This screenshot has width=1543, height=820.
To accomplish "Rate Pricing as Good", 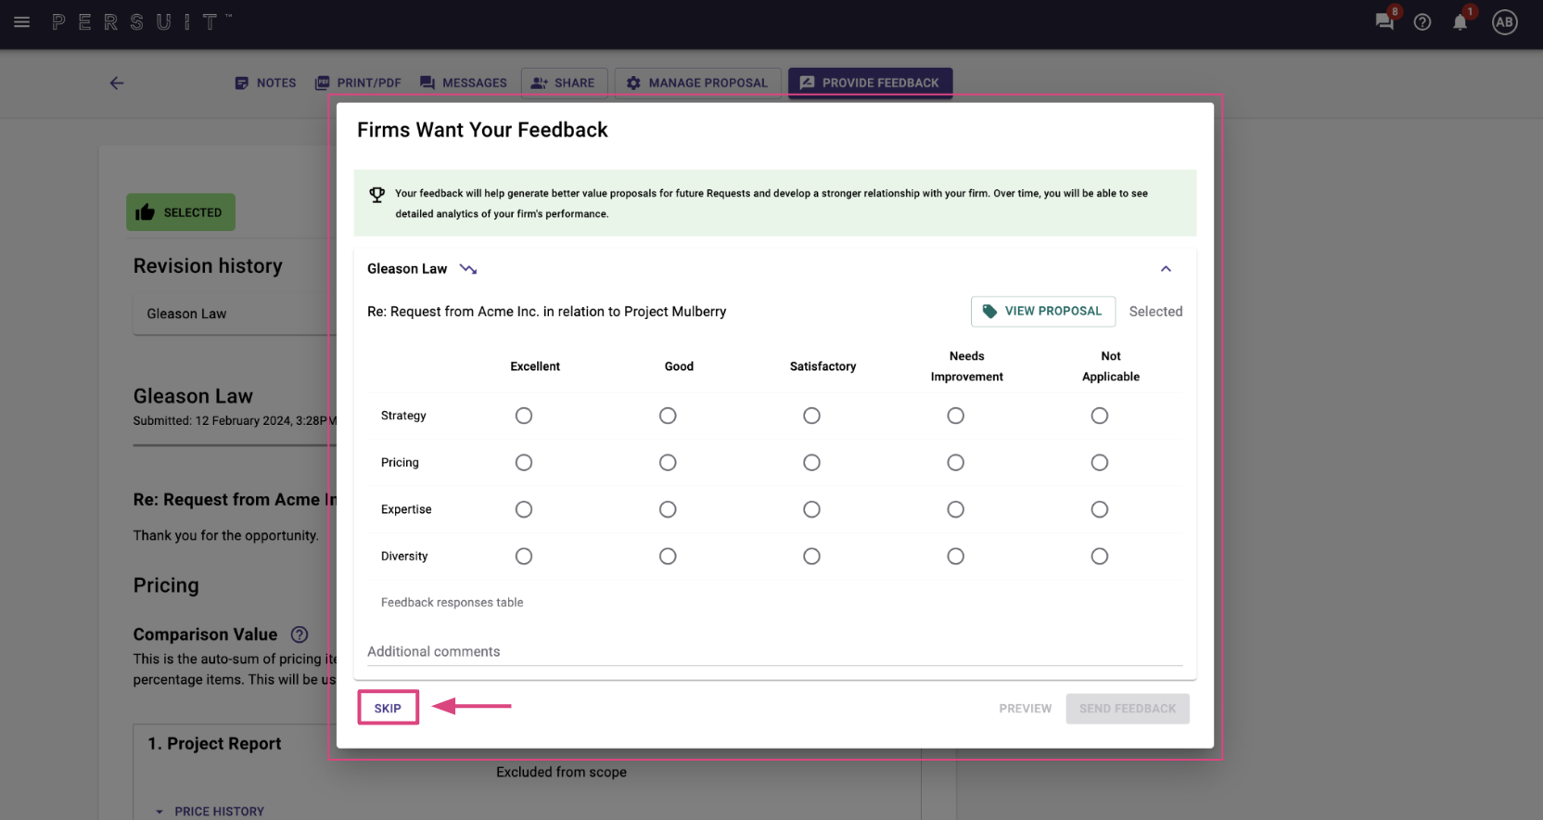I will [x=668, y=463].
